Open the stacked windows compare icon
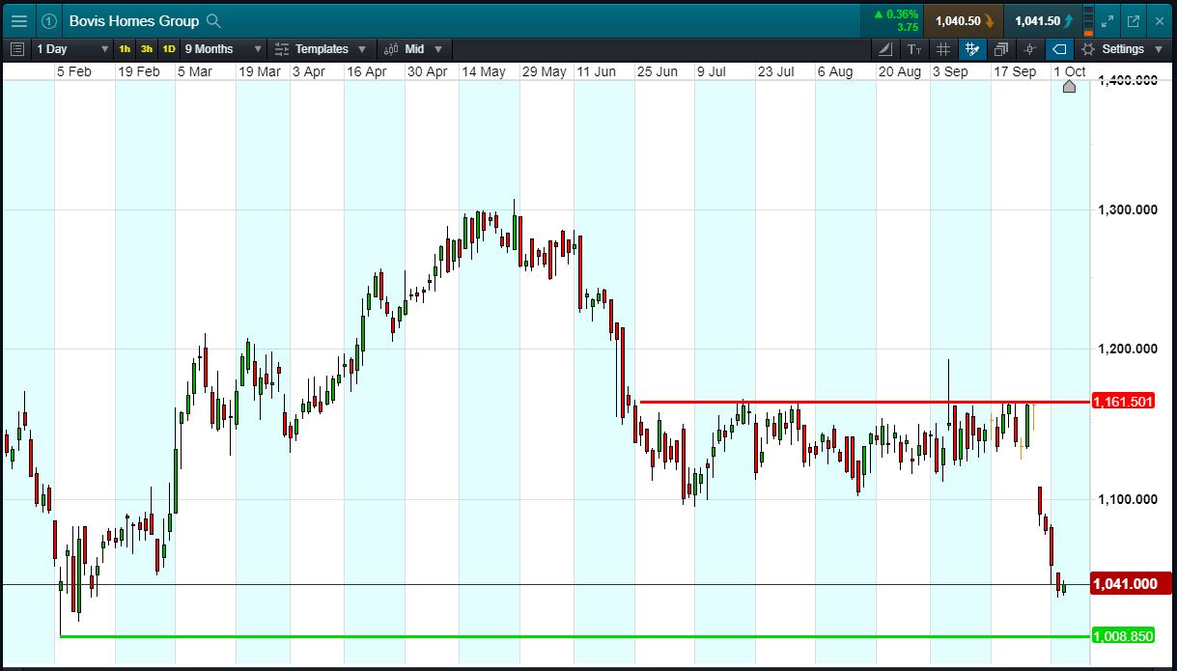1177x671 pixels. (1001, 48)
